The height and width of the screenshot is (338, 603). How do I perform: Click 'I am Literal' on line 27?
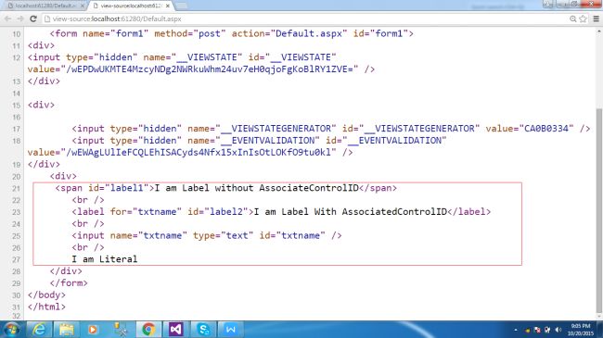(105, 259)
